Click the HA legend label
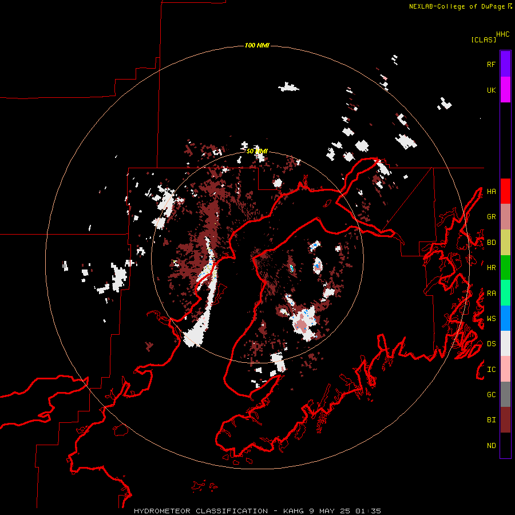This screenshot has width=515, height=515. click(491, 191)
